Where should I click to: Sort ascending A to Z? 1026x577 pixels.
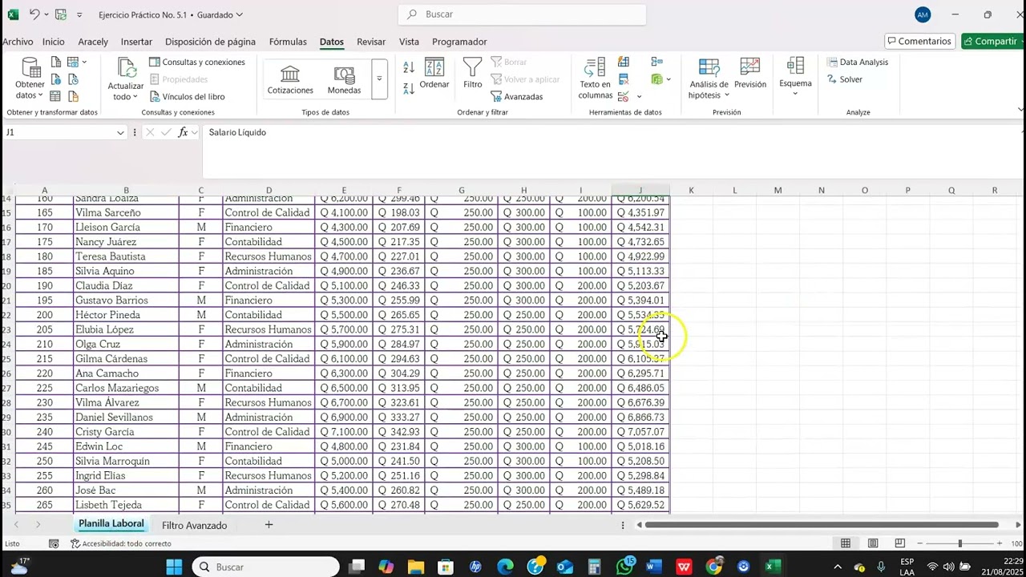point(409,68)
